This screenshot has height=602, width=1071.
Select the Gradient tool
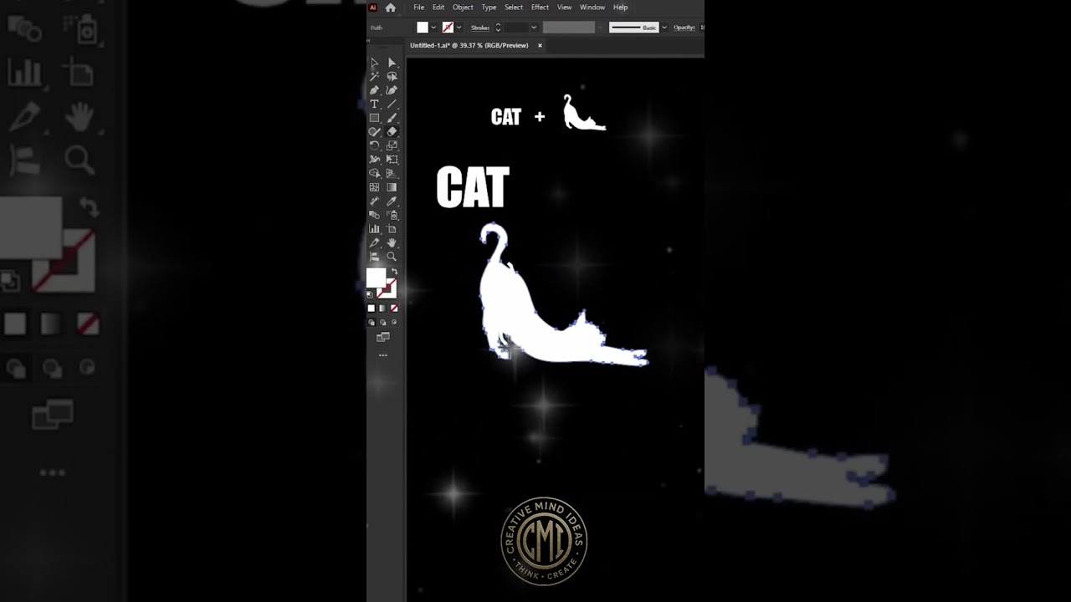tap(392, 187)
